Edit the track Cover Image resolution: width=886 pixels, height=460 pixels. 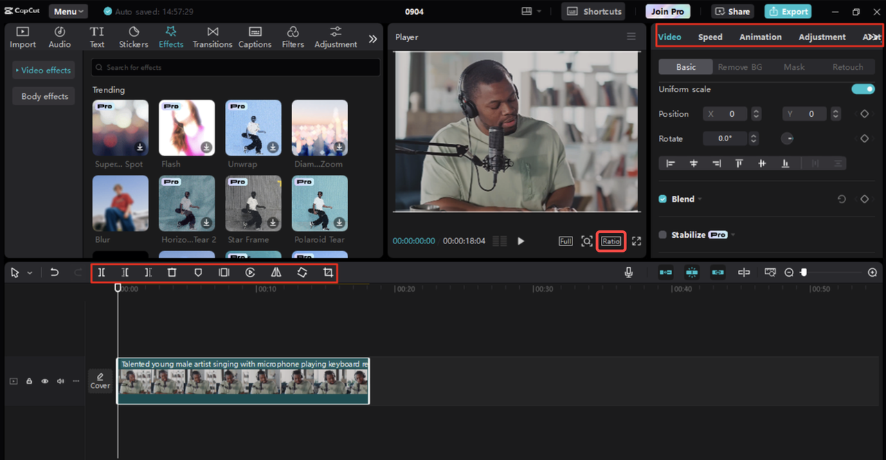(x=100, y=381)
